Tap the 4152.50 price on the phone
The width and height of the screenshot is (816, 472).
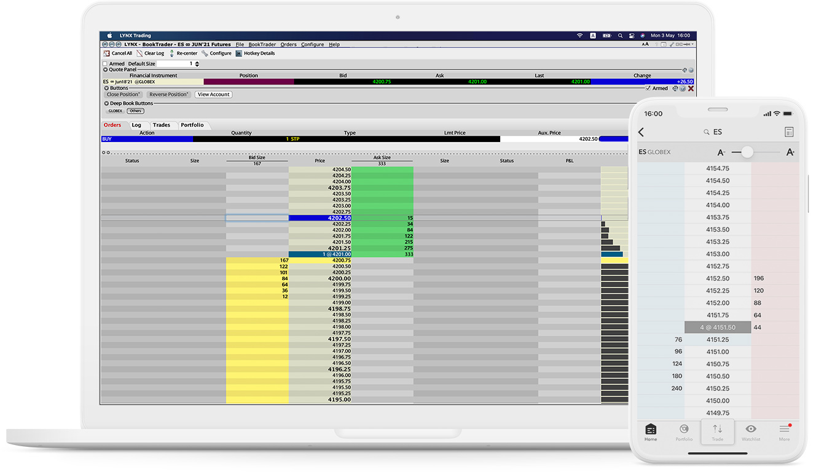pyautogui.click(x=718, y=278)
